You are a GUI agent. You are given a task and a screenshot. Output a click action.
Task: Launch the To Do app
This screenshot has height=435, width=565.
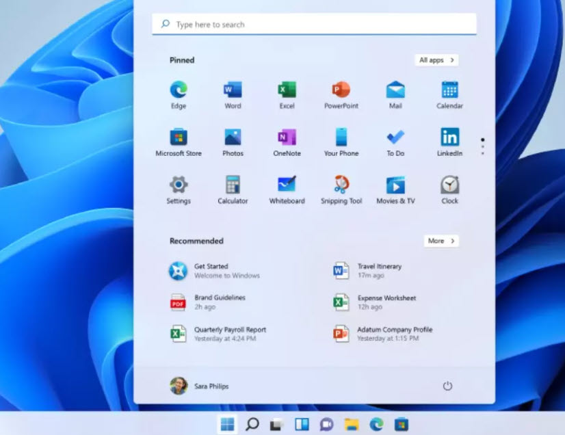coord(395,142)
